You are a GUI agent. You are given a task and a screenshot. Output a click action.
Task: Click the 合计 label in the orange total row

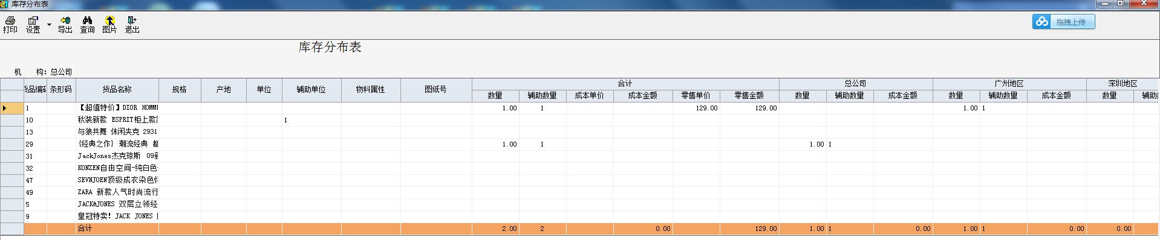(x=85, y=229)
